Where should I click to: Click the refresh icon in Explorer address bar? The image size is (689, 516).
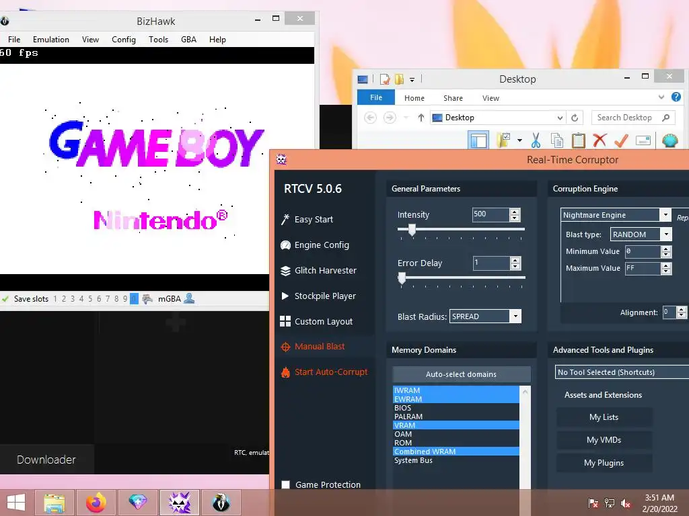coord(575,118)
